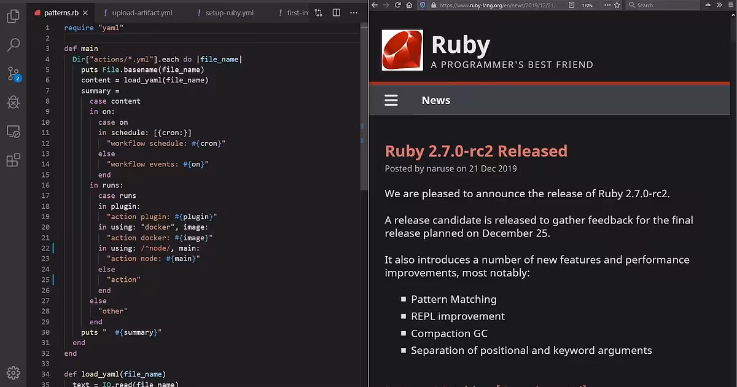This screenshot has width=737, height=387.
Task: Click the 'puts " #{summary}"' line
Action: [x=122, y=332]
